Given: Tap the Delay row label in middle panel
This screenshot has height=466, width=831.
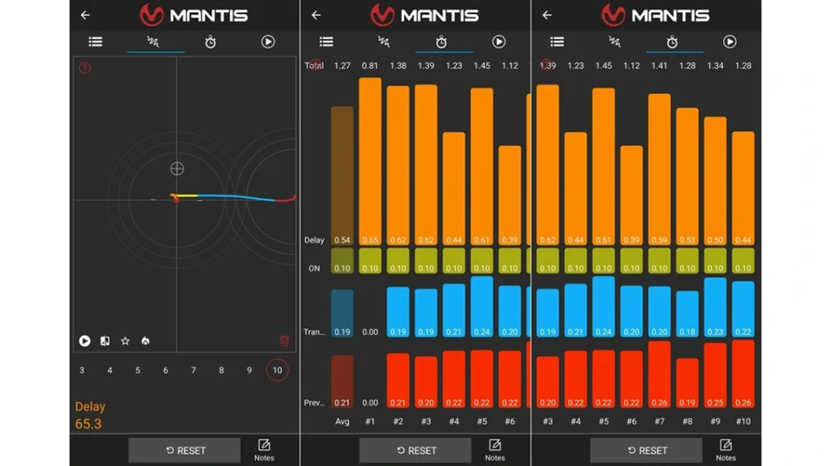Looking at the screenshot, I should [314, 241].
